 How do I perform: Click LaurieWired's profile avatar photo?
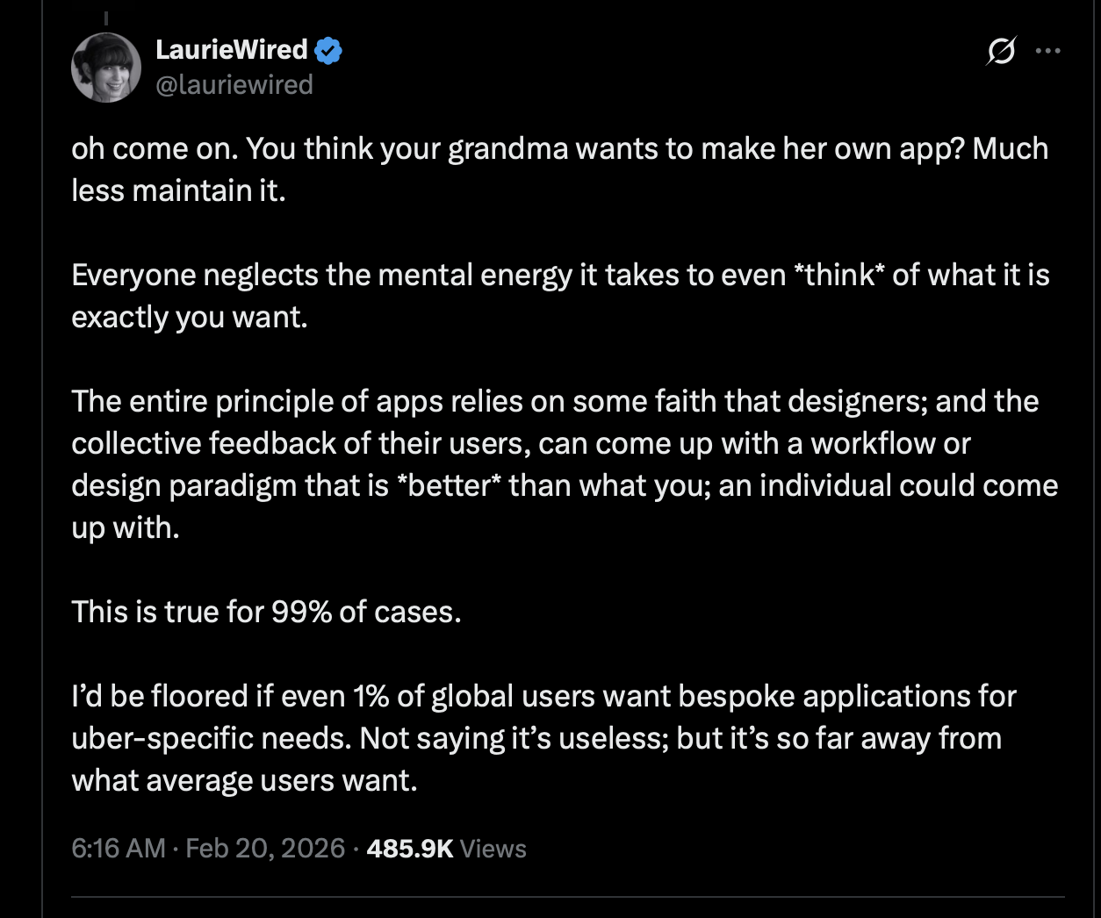click(x=105, y=68)
